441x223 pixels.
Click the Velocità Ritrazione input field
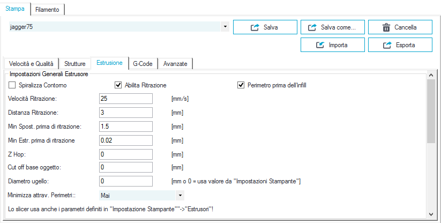(126, 99)
